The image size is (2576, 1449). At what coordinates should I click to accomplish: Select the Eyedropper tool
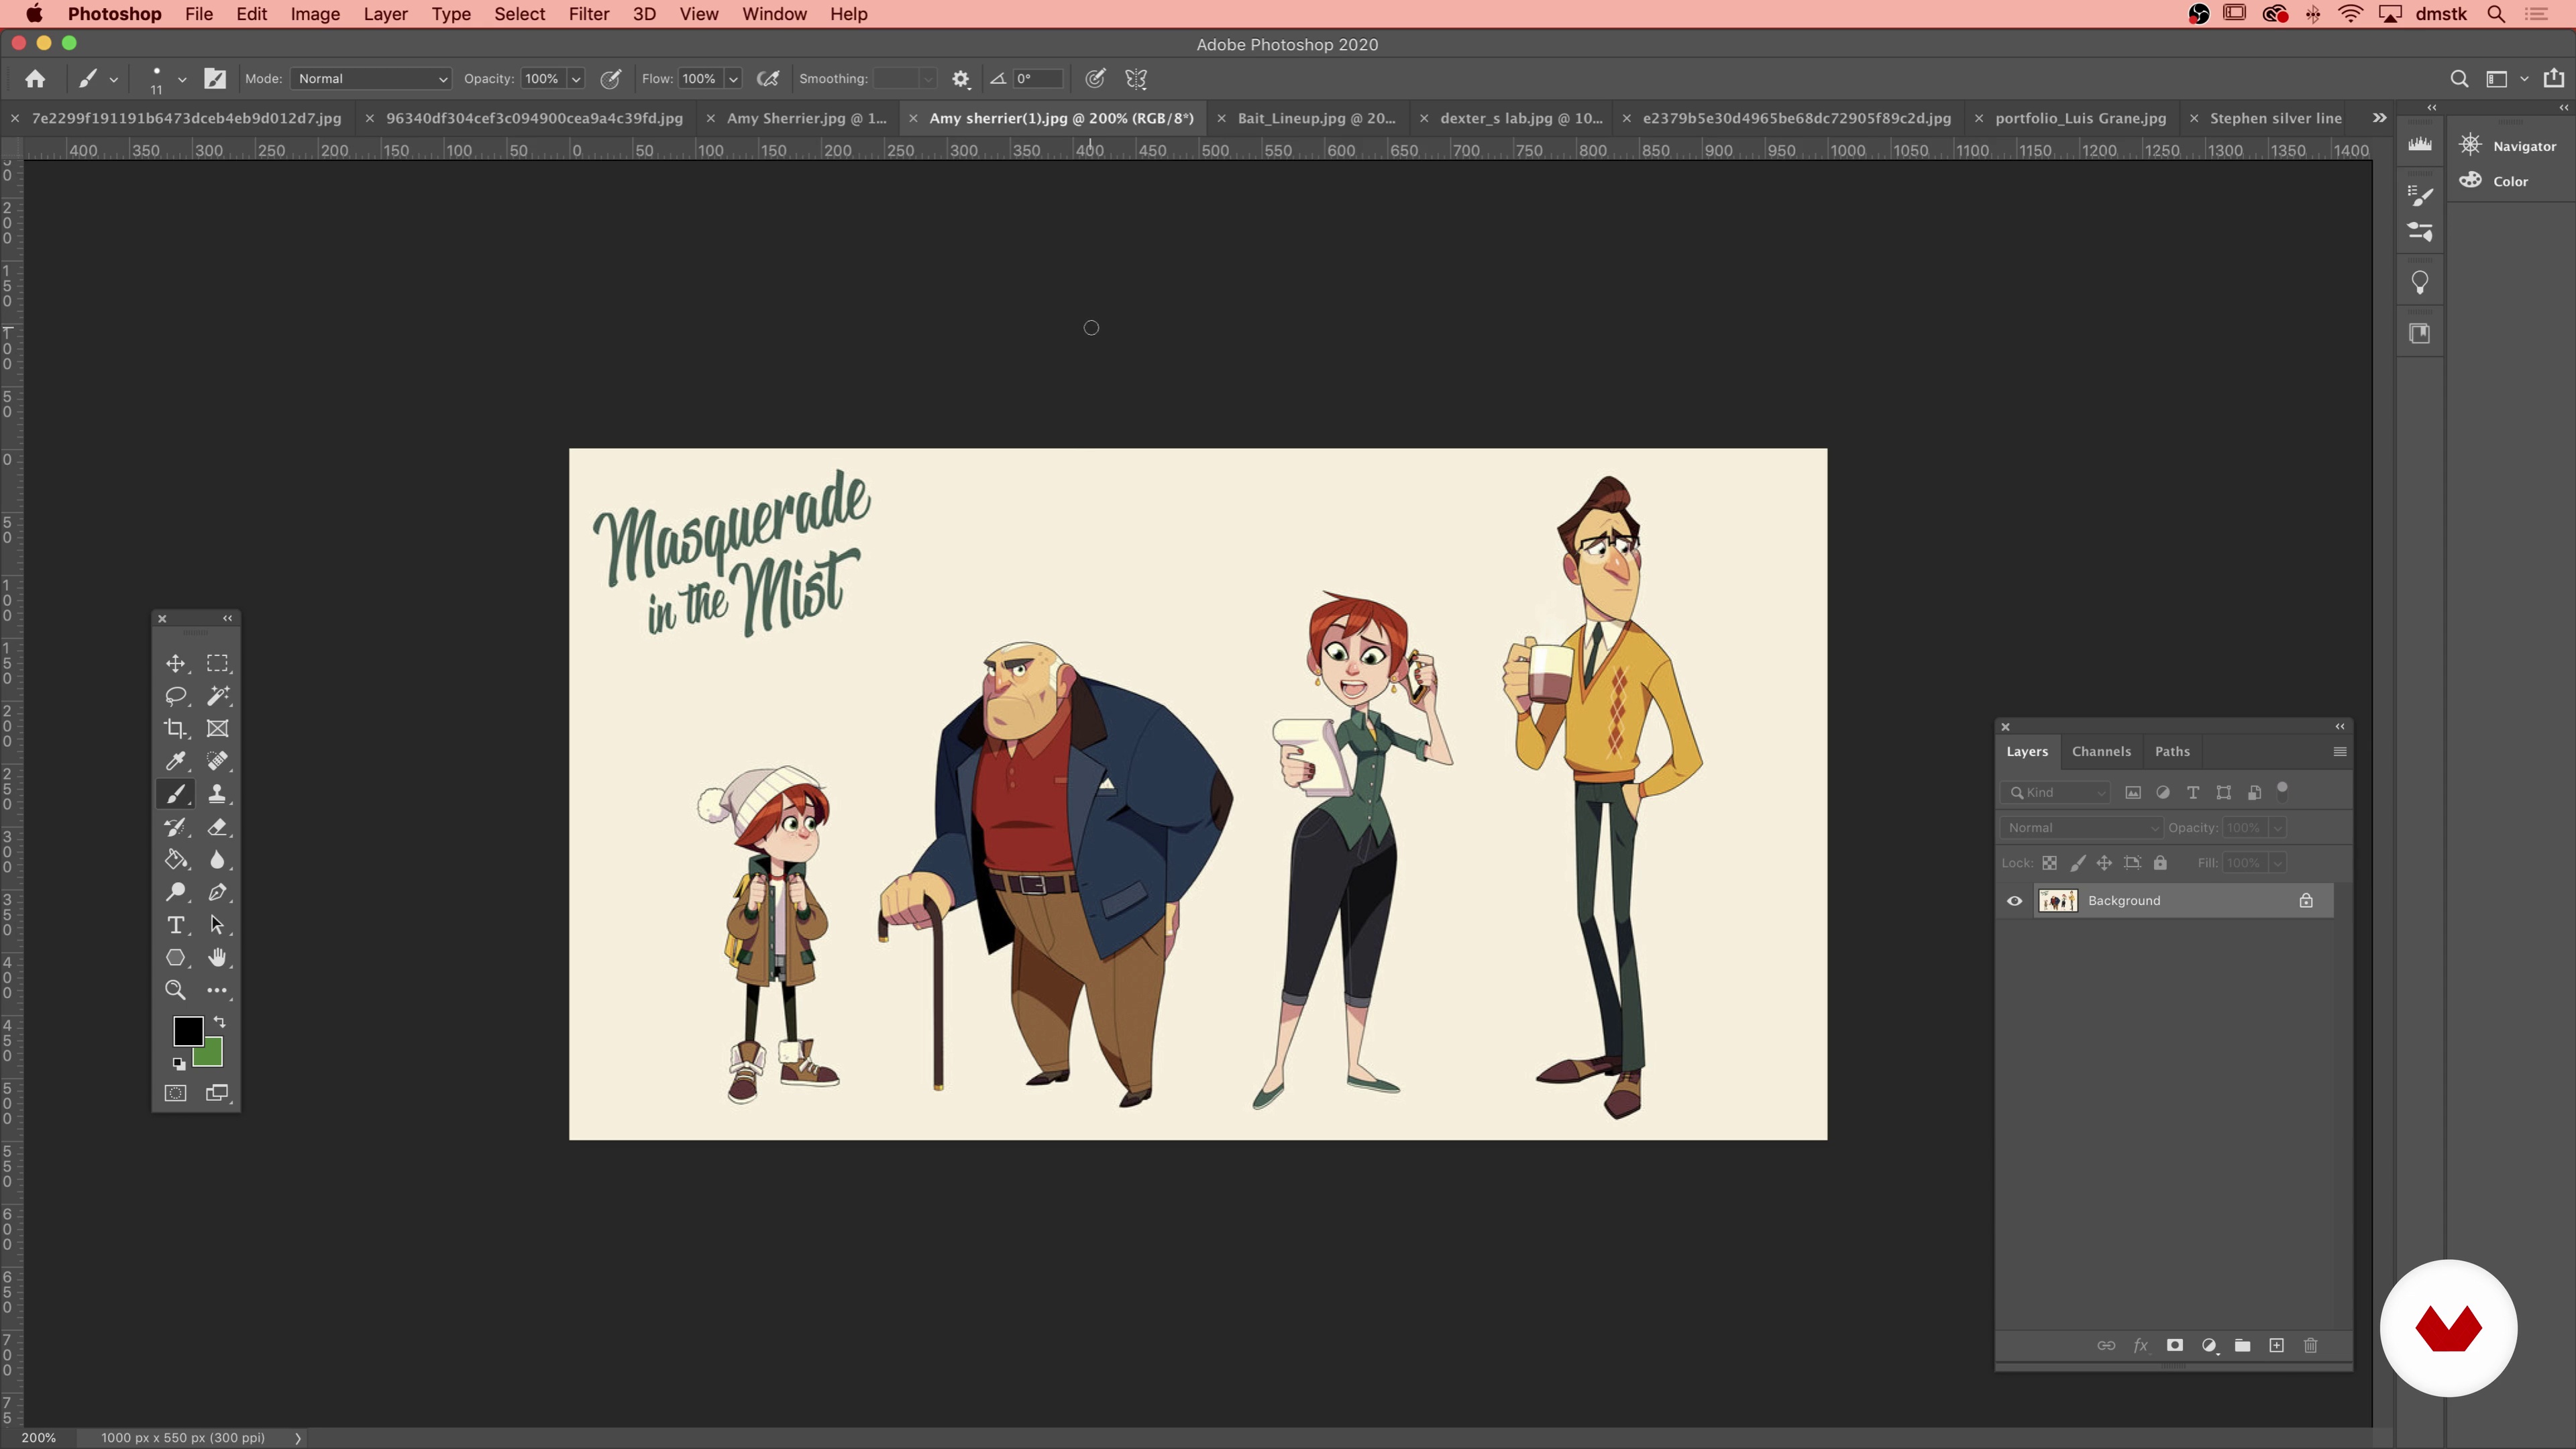(175, 761)
